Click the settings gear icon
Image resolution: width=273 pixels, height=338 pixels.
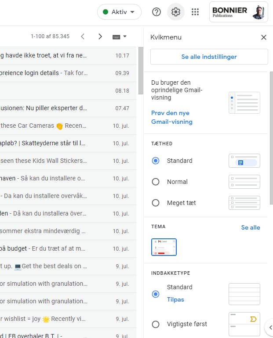click(x=176, y=12)
